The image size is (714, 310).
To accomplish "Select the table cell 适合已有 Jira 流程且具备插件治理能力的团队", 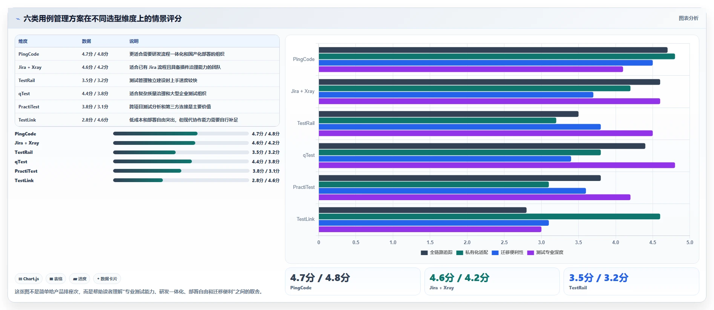I will tap(175, 67).
